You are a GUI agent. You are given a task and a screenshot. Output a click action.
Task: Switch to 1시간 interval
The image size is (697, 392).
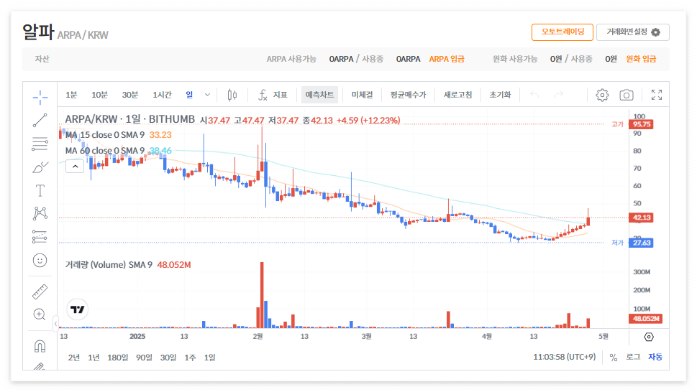(x=162, y=95)
